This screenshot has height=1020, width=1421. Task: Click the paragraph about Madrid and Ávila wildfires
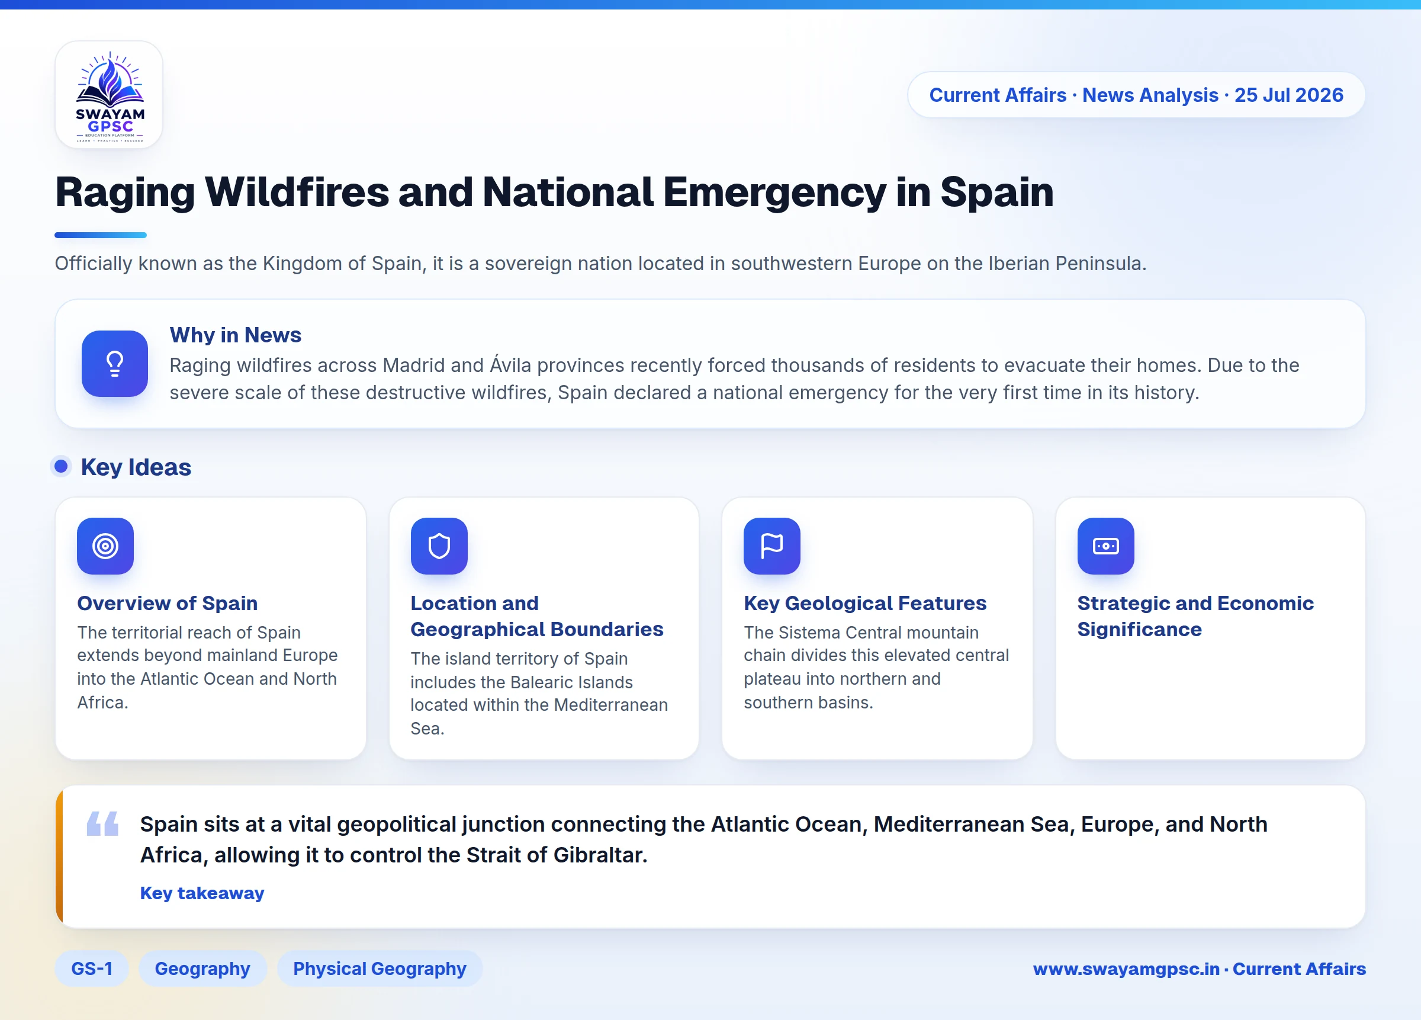point(734,379)
